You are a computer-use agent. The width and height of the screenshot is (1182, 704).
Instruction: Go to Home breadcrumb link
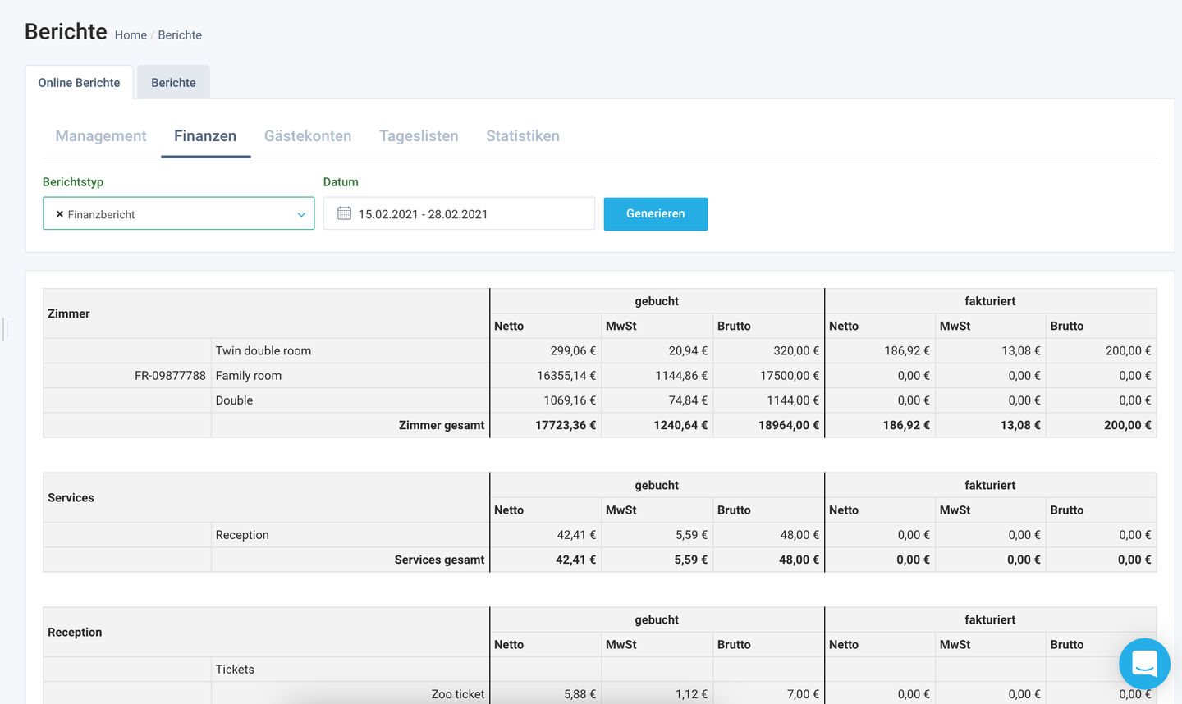131,35
